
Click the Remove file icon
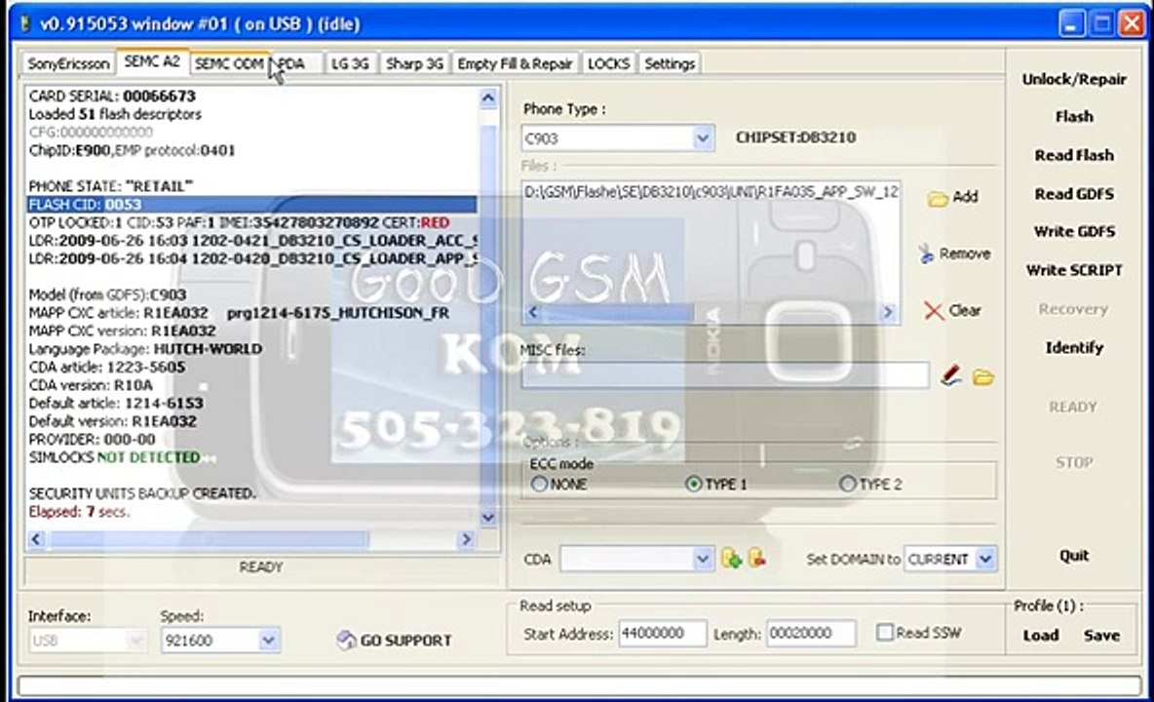tap(926, 253)
